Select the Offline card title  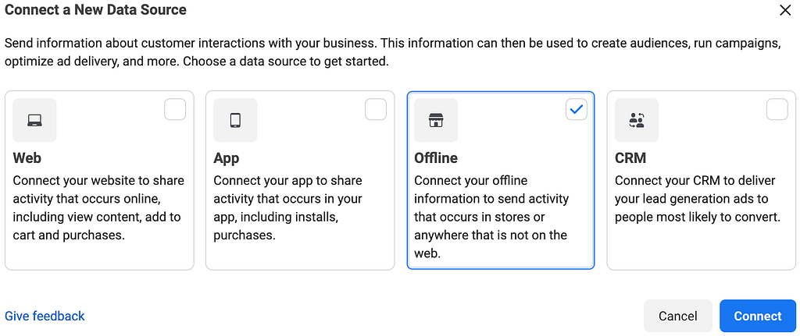point(436,158)
